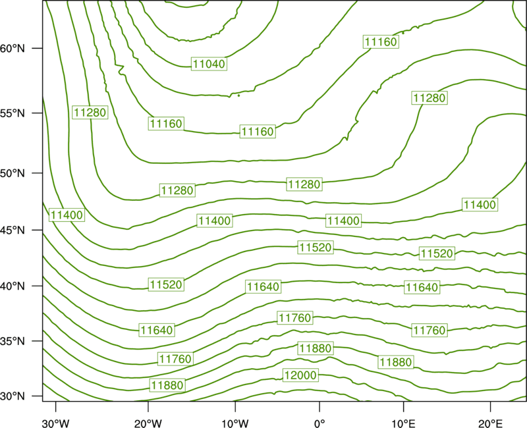
Task: Click the westernmost 11760 contour label
Action: (x=175, y=359)
